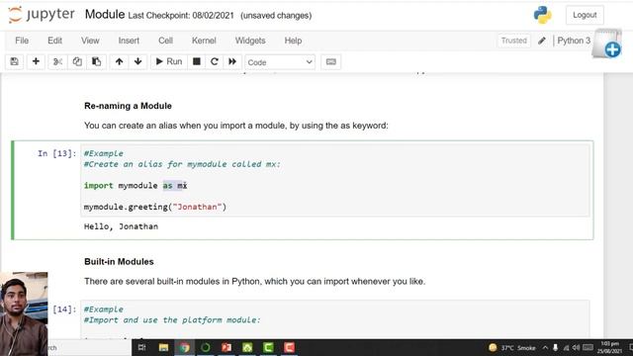Click the save and checkpoint icon
Viewport: 633px width, 356px height.
coord(15,61)
